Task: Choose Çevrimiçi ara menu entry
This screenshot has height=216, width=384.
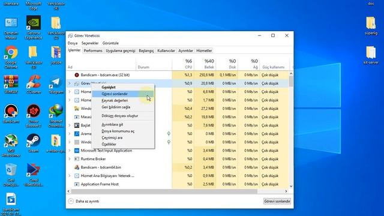Action: click(123, 137)
